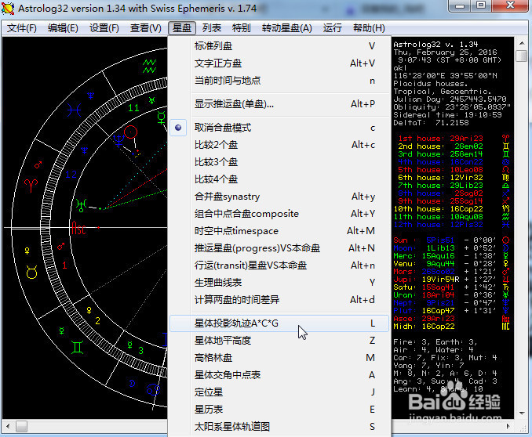
Task: Open the 编辑(E) menu
Action: pos(63,28)
